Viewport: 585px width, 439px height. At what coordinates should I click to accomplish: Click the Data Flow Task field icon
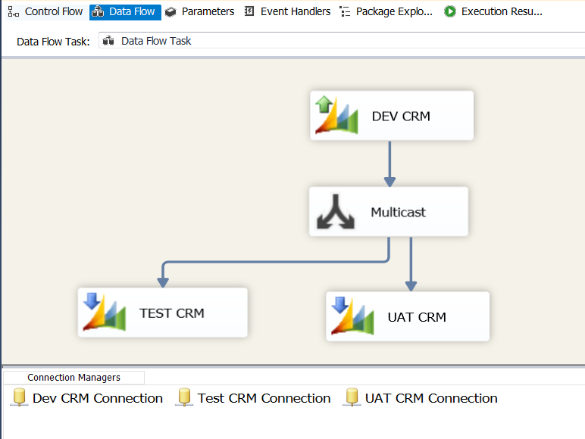pyautogui.click(x=108, y=41)
